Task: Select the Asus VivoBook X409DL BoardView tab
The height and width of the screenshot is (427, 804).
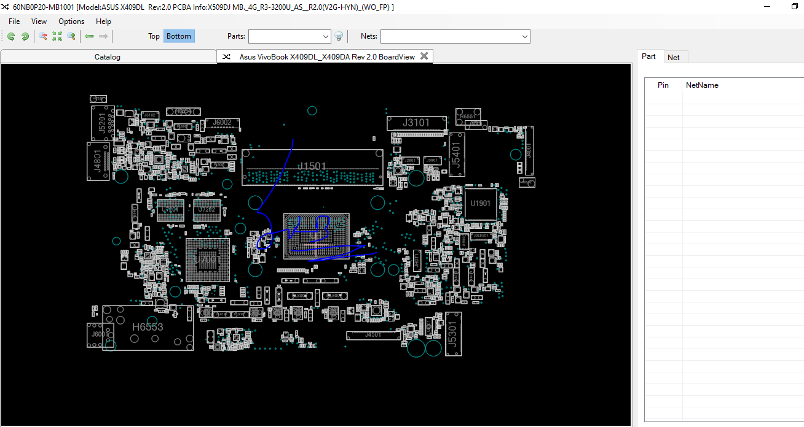Action: coord(325,56)
